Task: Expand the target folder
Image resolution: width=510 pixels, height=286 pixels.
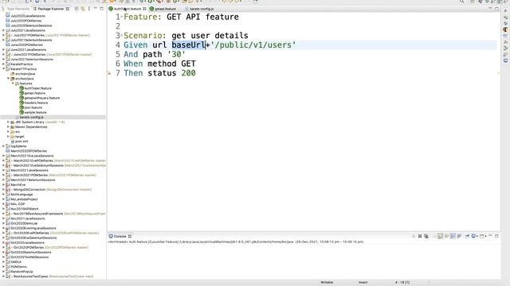Action: pos(9,137)
